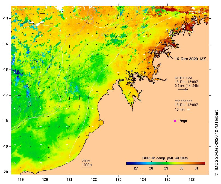The width and height of the screenshot is (221, 184).
Task: Click the "30" value on color bar
Action: 182,168
